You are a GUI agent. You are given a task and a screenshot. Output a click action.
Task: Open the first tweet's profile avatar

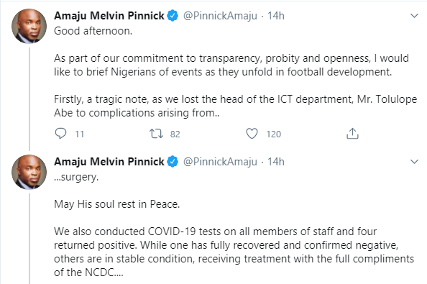pos(29,26)
